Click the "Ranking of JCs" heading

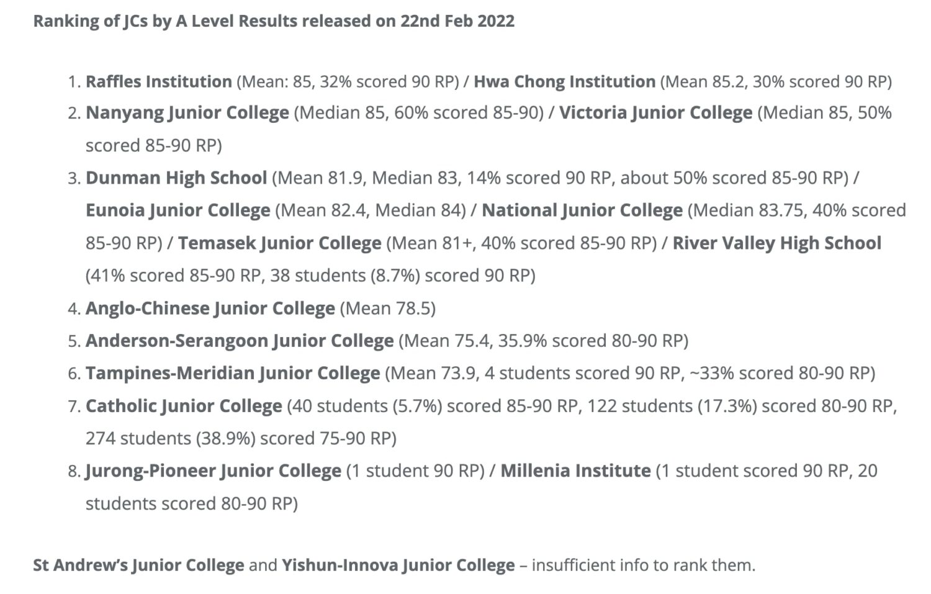(x=273, y=21)
